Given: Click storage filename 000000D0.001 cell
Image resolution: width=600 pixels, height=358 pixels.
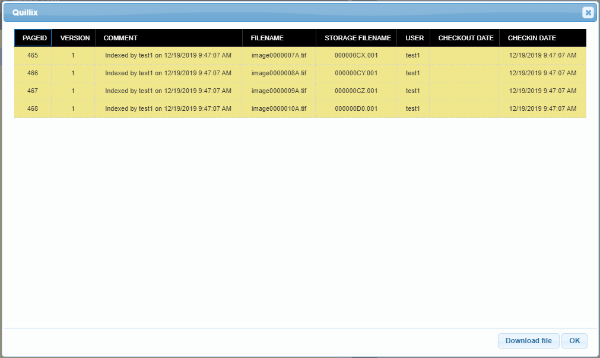Looking at the screenshot, I should tap(356, 108).
